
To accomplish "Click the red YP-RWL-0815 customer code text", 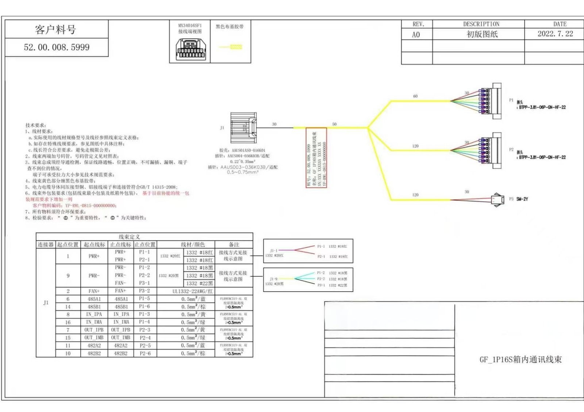I will point(91,205).
